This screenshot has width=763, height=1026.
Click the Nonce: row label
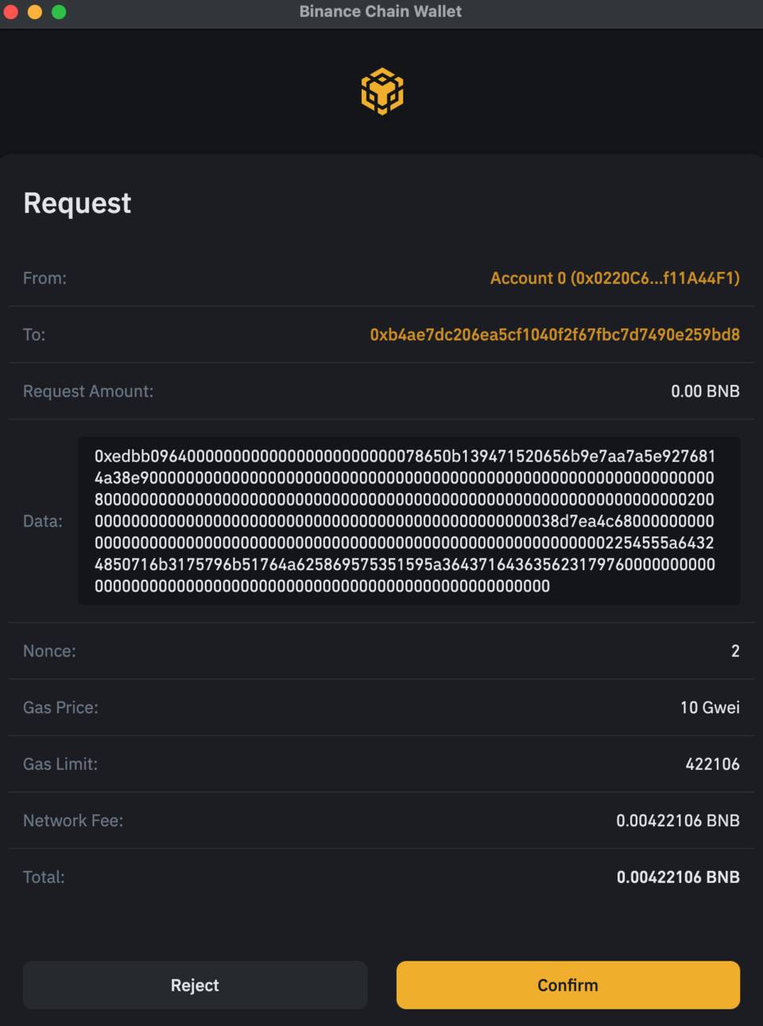48,651
